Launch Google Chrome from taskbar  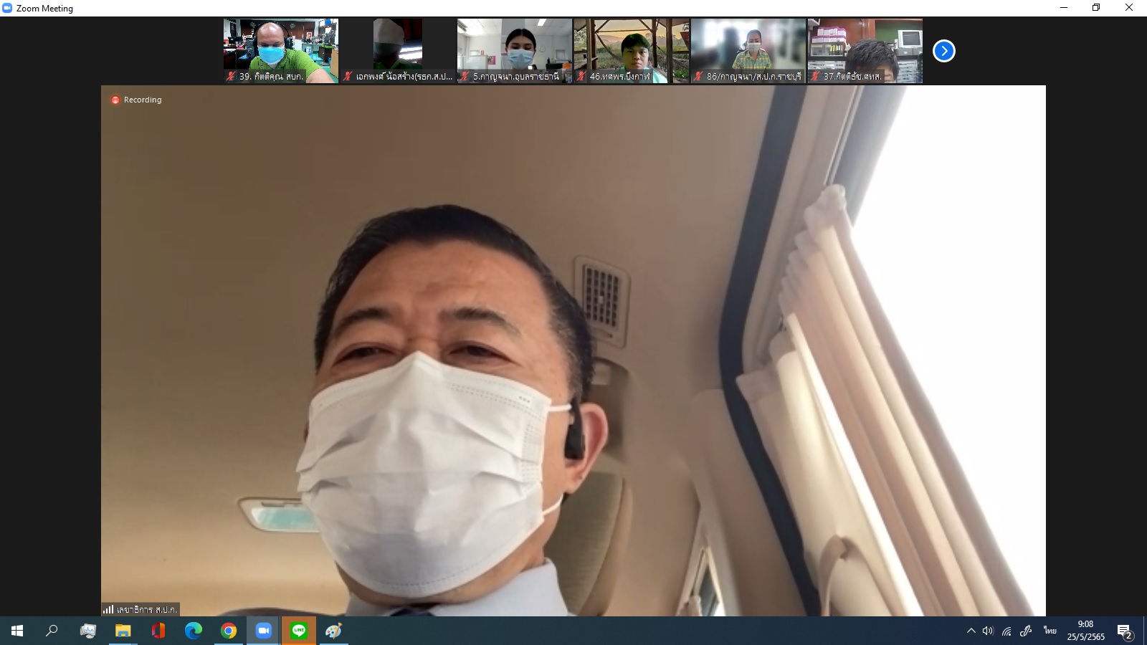tap(229, 631)
